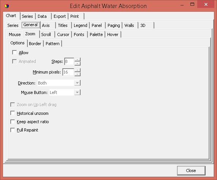Minimize the Edit Asphalt Water Absorption window
Screen dimensions: 217x180
coord(182,5)
